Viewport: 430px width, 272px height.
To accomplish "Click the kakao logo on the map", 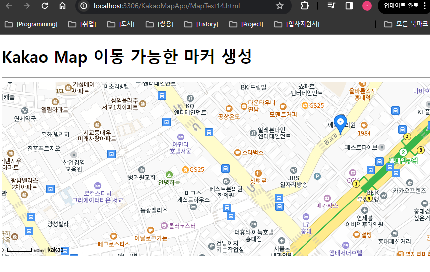I will pos(56,249).
